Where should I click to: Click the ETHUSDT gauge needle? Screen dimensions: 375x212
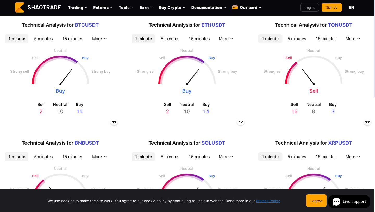pyautogui.click(x=193, y=77)
